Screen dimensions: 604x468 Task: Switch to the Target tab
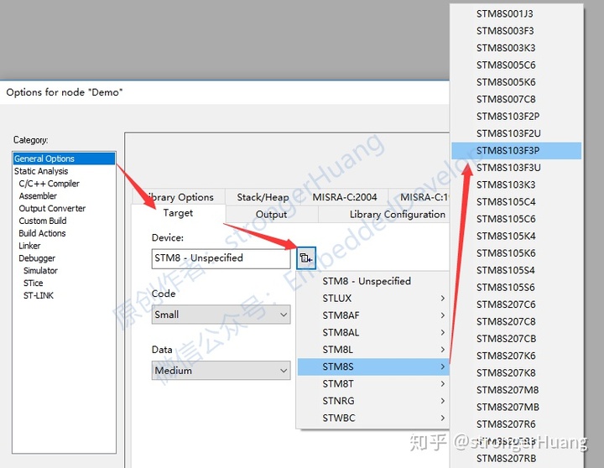[x=178, y=213]
